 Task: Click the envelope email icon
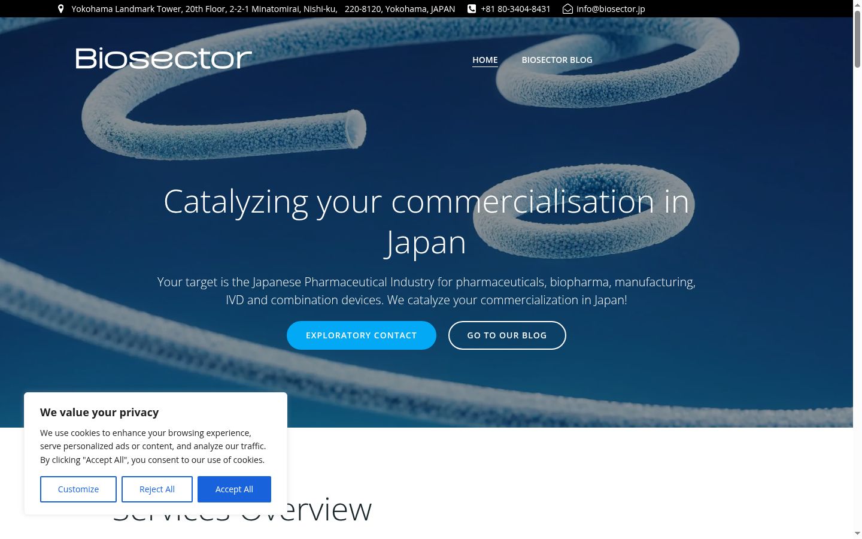coord(567,9)
